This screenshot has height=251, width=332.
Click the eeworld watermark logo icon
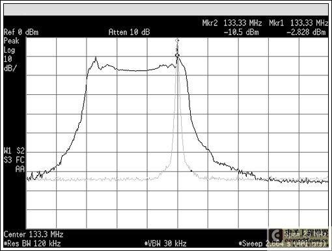pos(276,235)
